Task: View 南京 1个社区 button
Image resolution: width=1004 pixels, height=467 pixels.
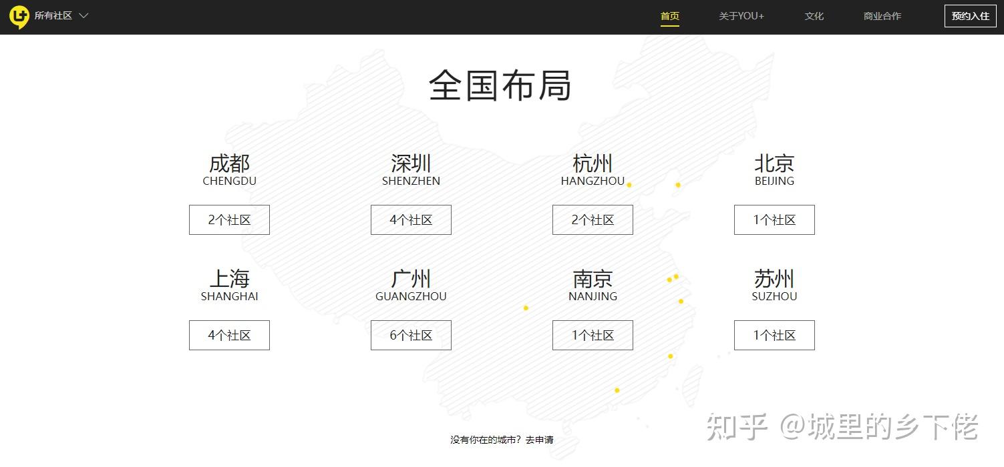Action: click(593, 335)
